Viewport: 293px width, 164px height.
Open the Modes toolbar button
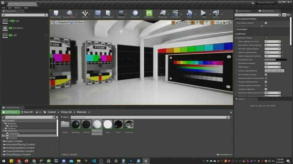pyautogui.click(x=85, y=14)
